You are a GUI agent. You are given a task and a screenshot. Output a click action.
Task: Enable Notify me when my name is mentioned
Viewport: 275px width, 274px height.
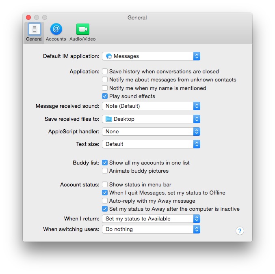(105, 88)
